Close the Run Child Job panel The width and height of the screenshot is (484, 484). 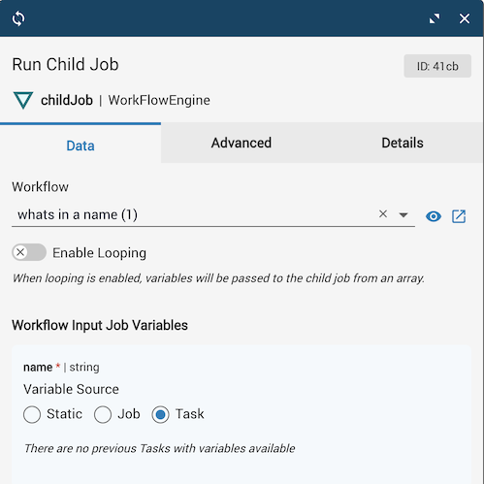465,18
